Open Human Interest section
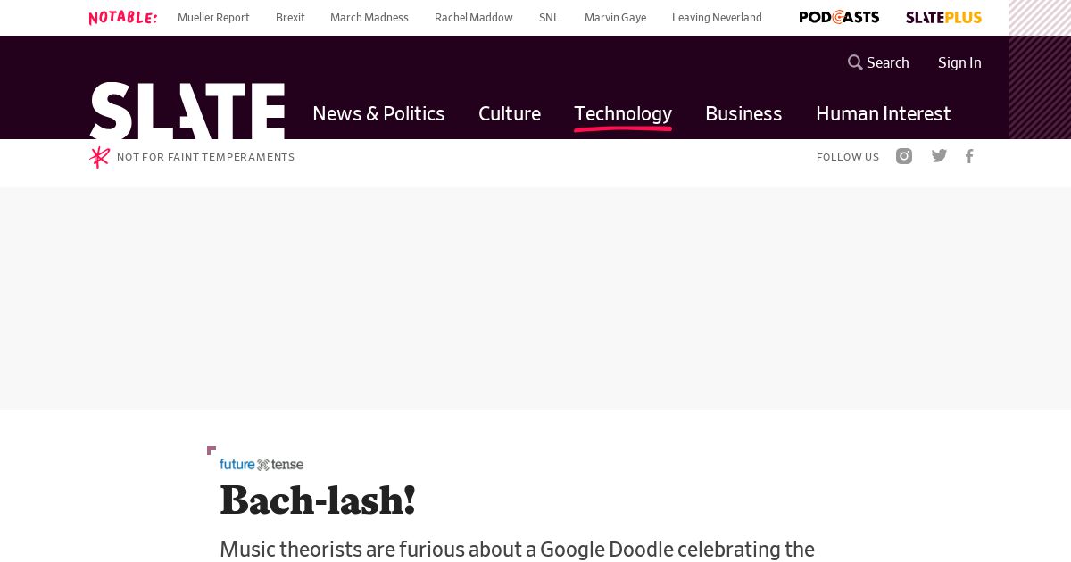This screenshot has height=562, width=1071. pyautogui.click(x=884, y=113)
